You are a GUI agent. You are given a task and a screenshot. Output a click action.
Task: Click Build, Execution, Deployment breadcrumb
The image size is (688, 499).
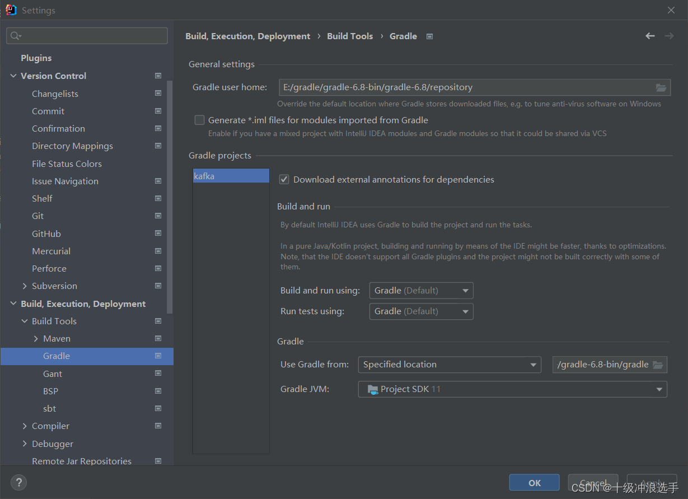tap(247, 36)
